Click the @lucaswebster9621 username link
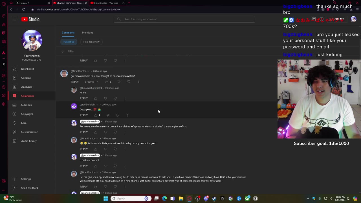This screenshot has width=361, height=203. [x=91, y=88]
